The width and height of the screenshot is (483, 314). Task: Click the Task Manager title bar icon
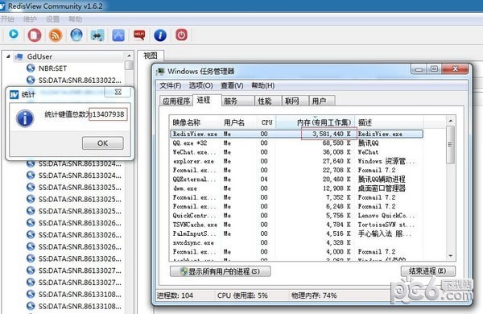coord(160,72)
